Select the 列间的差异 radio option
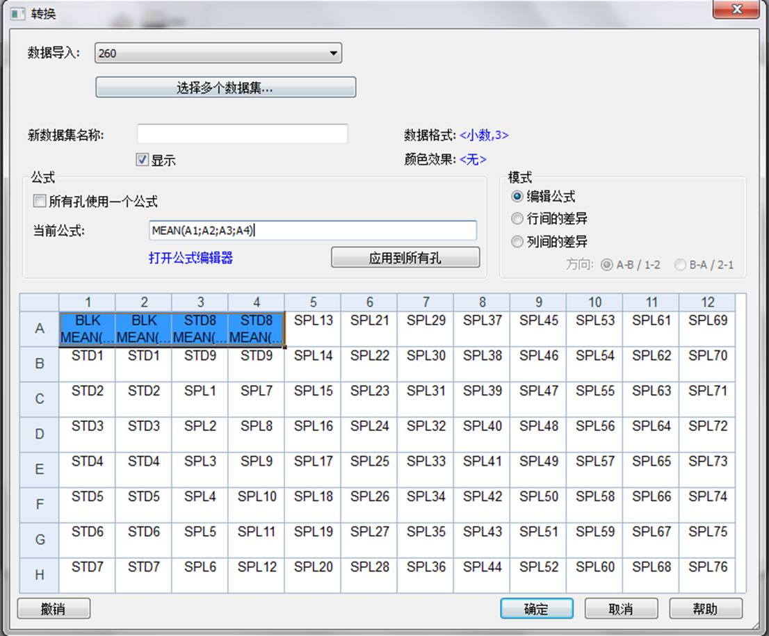The image size is (769, 636). (x=517, y=242)
